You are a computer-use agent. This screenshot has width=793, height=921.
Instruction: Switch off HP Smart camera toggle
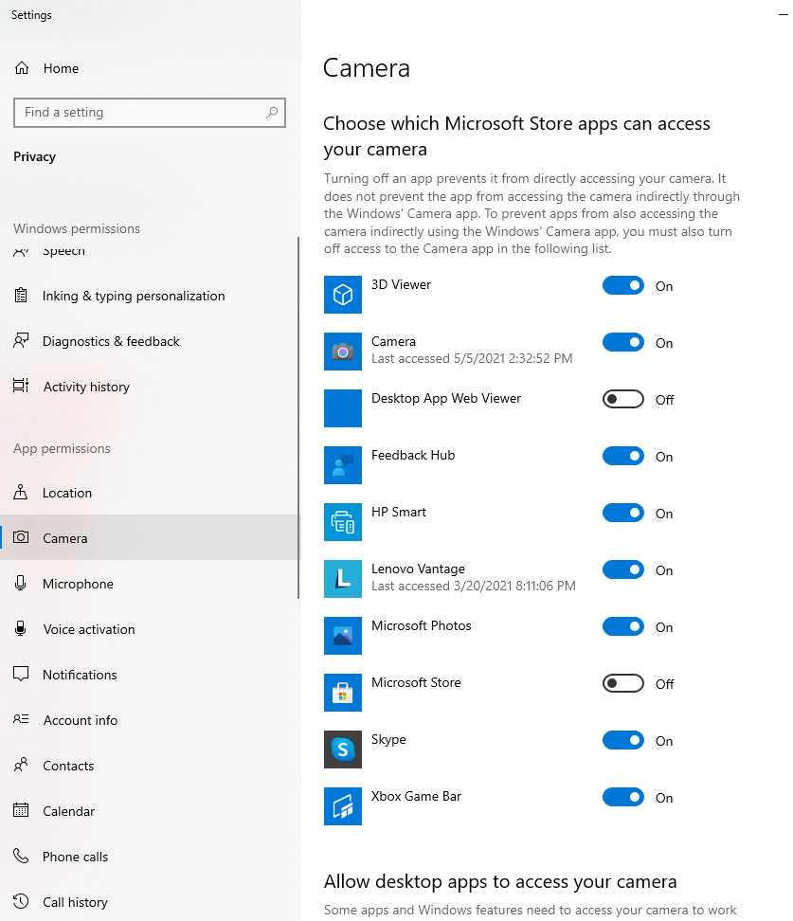(623, 513)
